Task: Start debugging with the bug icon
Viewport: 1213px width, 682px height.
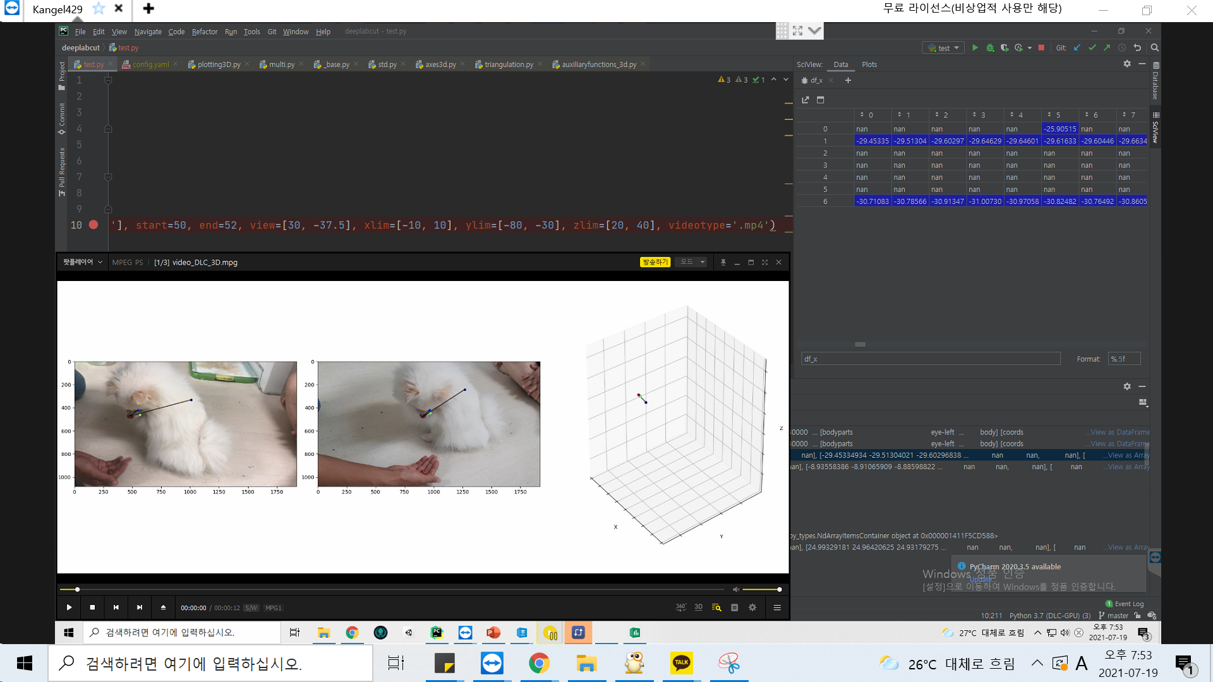Action: tap(990, 47)
